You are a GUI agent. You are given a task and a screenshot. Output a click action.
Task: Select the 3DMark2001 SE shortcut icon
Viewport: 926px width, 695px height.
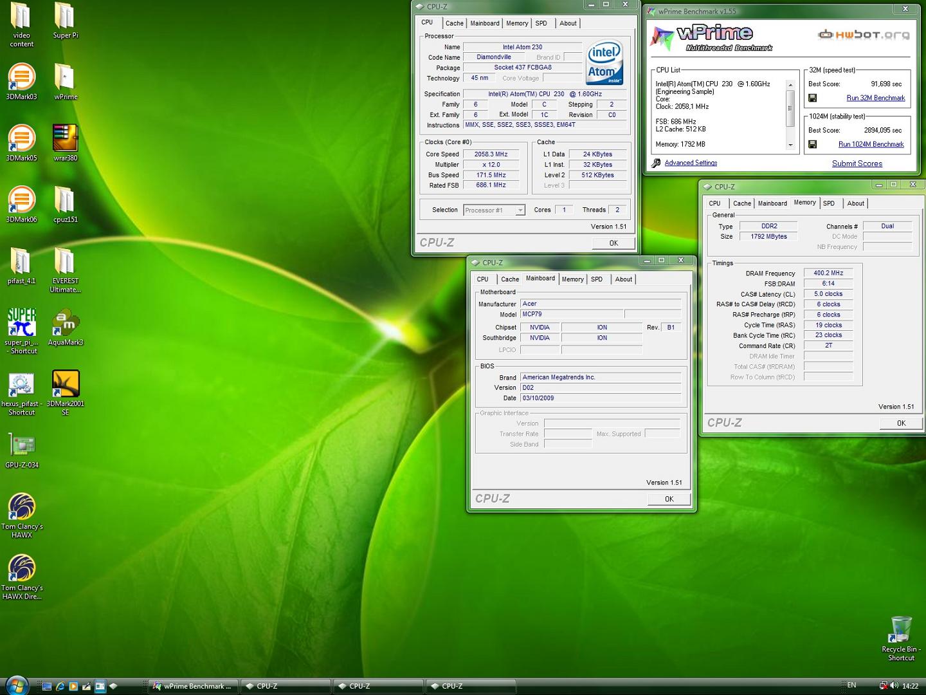[65, 393]
